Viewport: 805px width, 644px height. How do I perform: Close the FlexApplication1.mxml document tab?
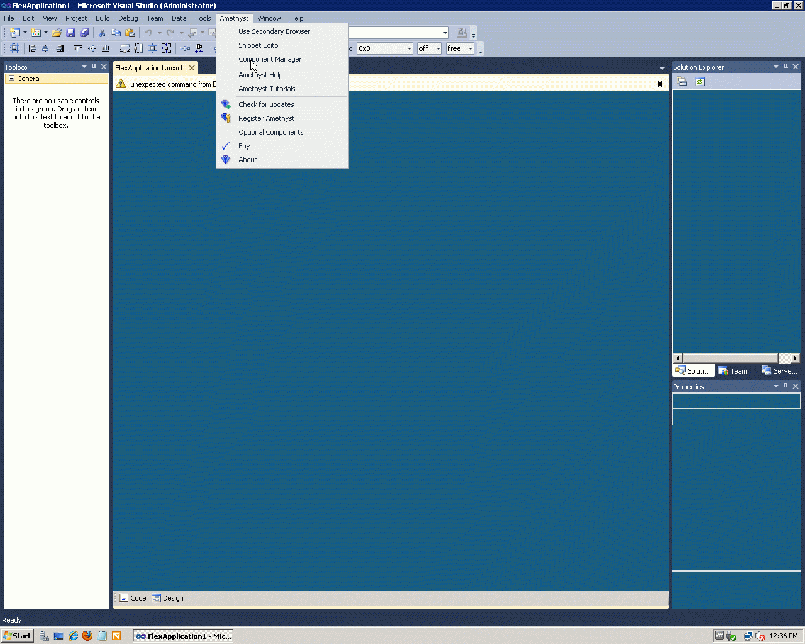click(192, 68)
